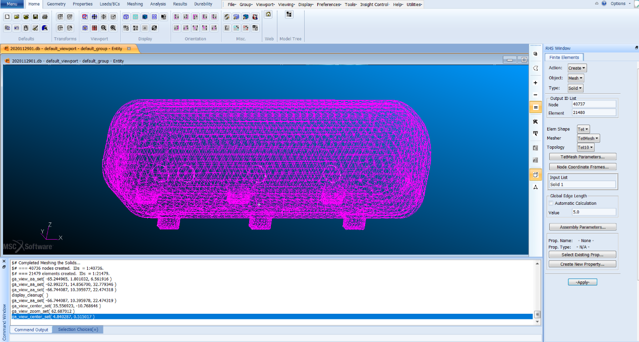Screen dimensions: 639x342
Task: Open the Tools menu
Action: (x=351, y=4)
